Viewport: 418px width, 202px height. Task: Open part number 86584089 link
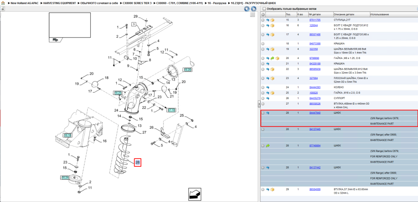tap(315, 189)
